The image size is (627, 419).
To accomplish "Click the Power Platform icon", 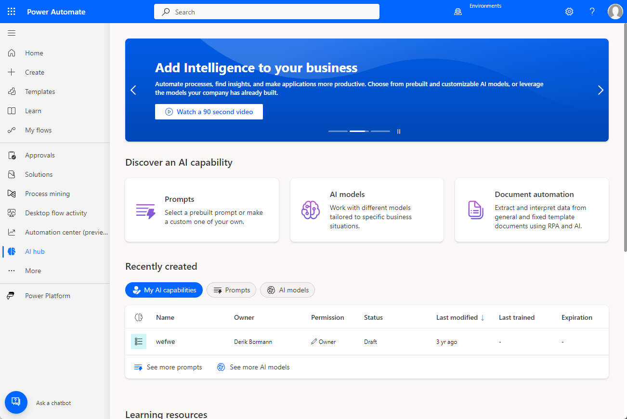I will coord(12,296).
